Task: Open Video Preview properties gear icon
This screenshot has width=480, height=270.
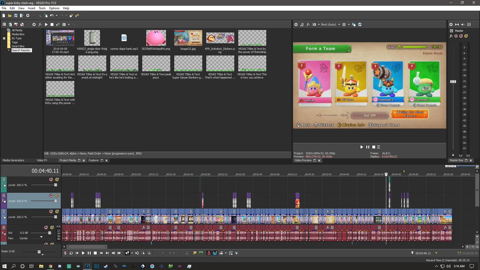Action: click(296, 24)
